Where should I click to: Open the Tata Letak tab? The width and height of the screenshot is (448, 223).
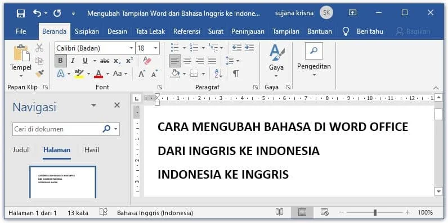(150, 31)
